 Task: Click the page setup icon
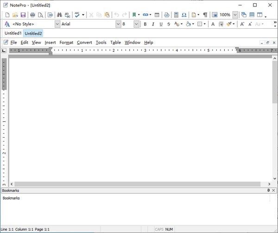tap(194, 15)
